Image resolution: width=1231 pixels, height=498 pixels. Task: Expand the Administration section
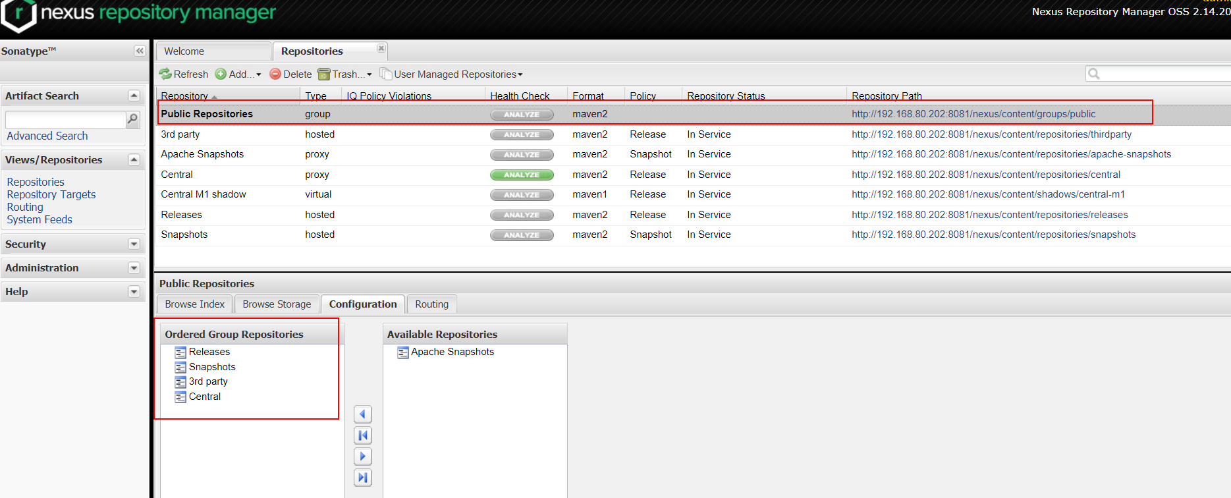[134, 267]
